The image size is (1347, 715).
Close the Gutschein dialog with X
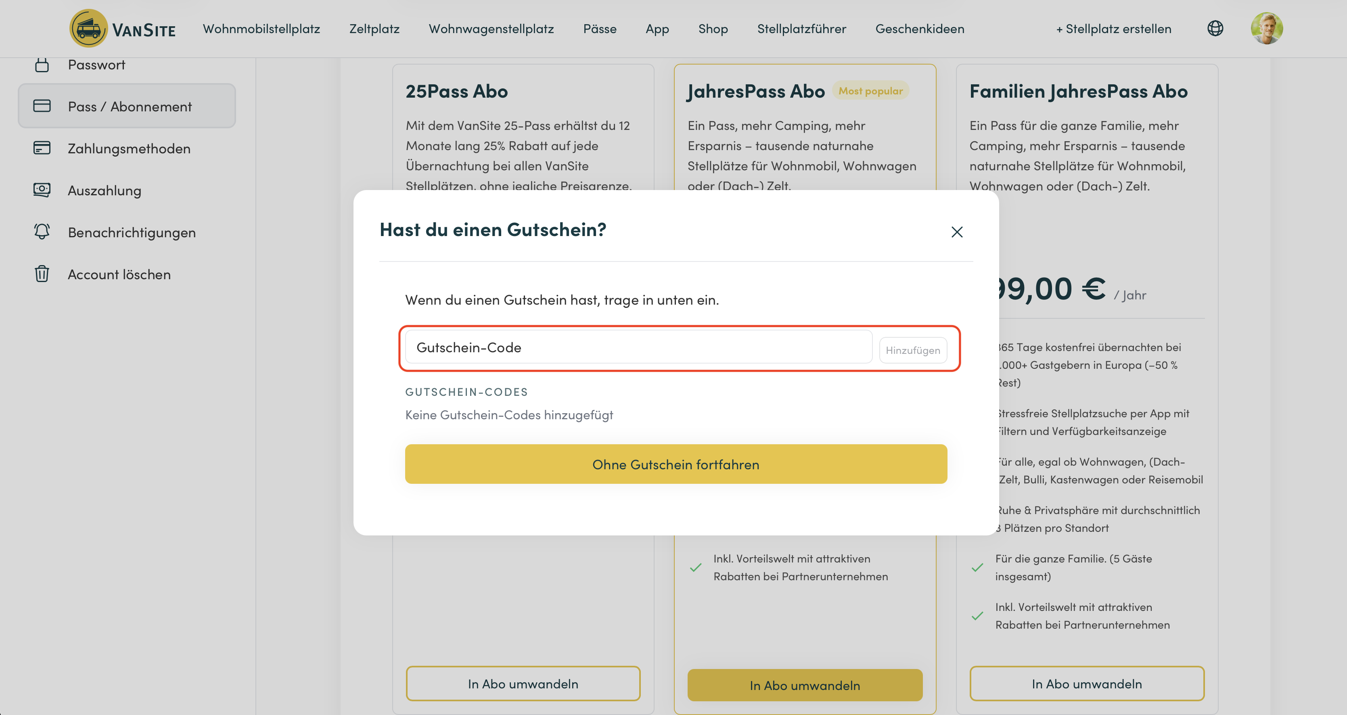click(x=956, y=232)
